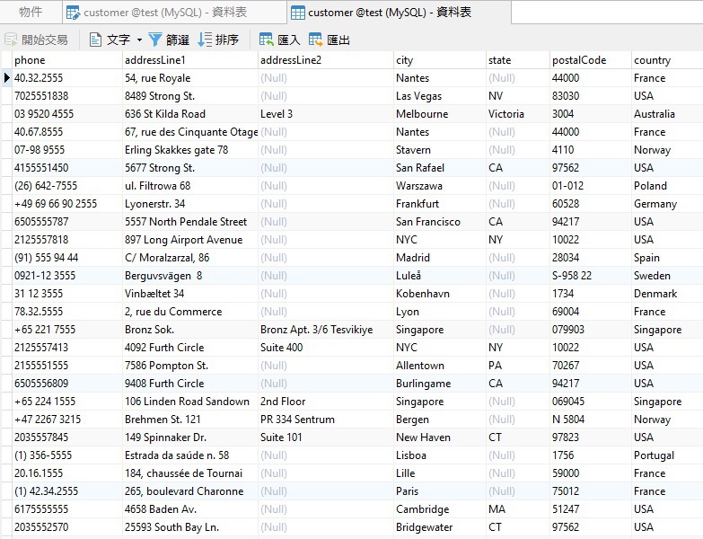Viewport: 703px width, 539px height.
Task: Select cell 'Level 3'
Action: click(326, 114)
